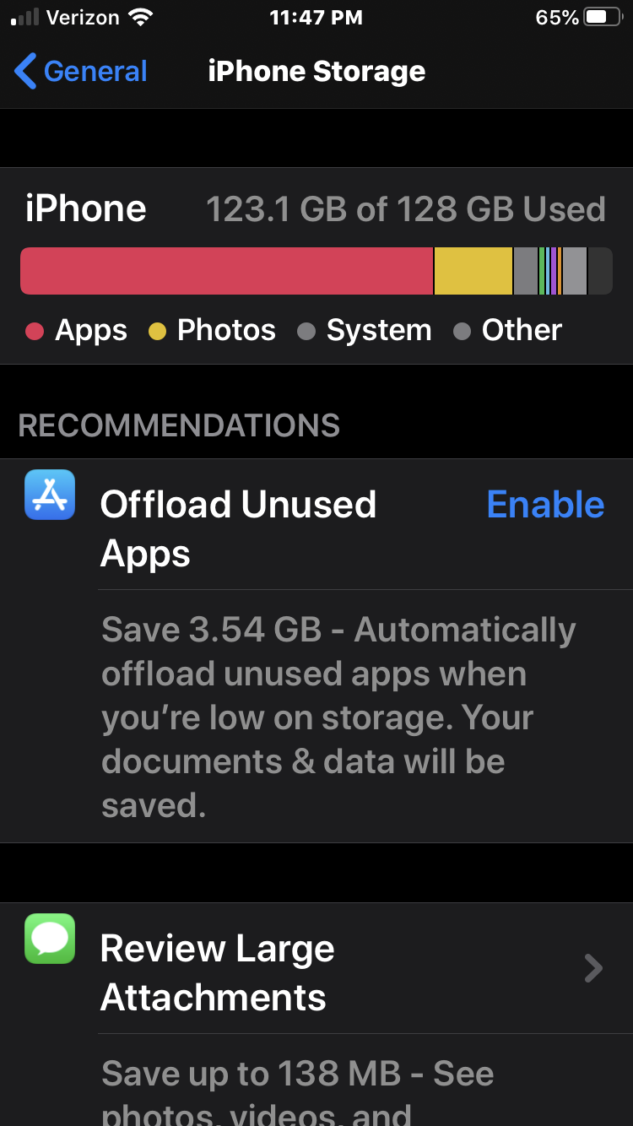
Task: Tap the yellow Photos segment of storage bar
Action: (473, 271)
